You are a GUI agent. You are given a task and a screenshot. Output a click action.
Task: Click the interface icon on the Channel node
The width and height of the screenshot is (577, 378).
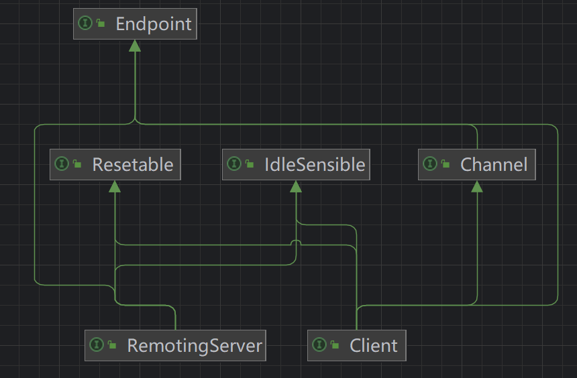430,164
